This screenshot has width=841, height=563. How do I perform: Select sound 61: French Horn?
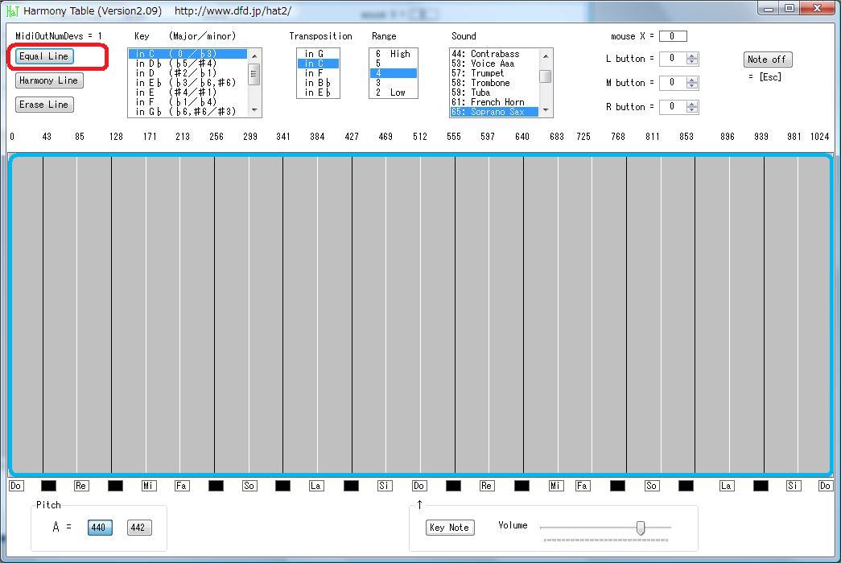click(x=494, y=102)
